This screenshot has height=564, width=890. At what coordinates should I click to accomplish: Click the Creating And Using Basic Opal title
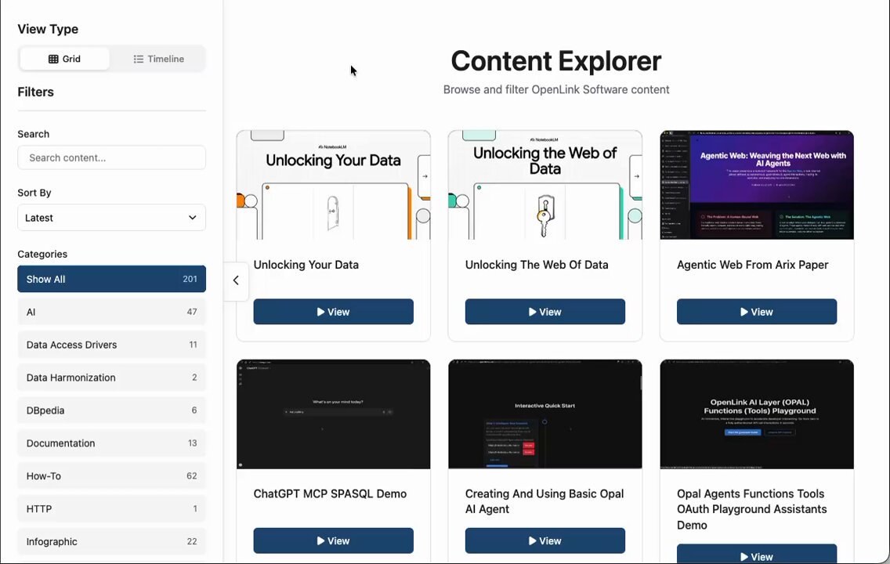pyautogui.click(x=544, y=501)
